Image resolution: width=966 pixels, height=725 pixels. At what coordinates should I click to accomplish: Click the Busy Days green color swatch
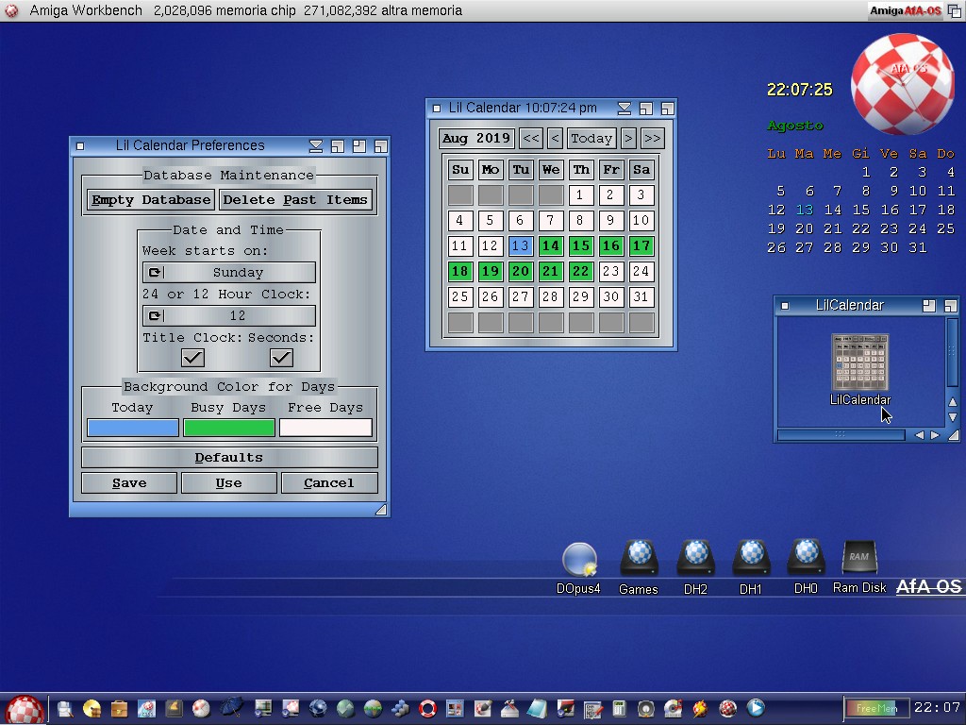pos(229,429)
